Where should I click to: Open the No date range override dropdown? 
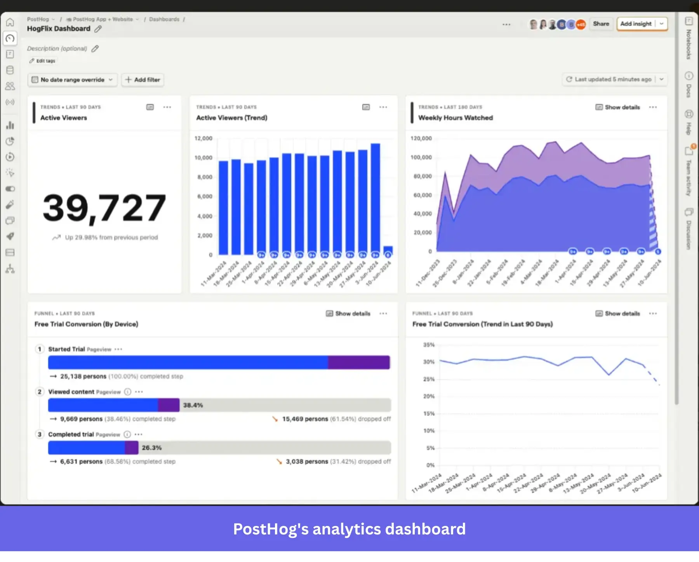coord(72,80)
